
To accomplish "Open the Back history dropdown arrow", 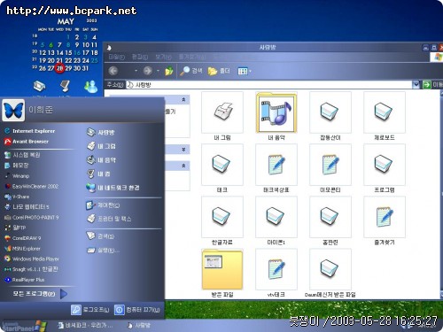I will [x=136, y=71].
